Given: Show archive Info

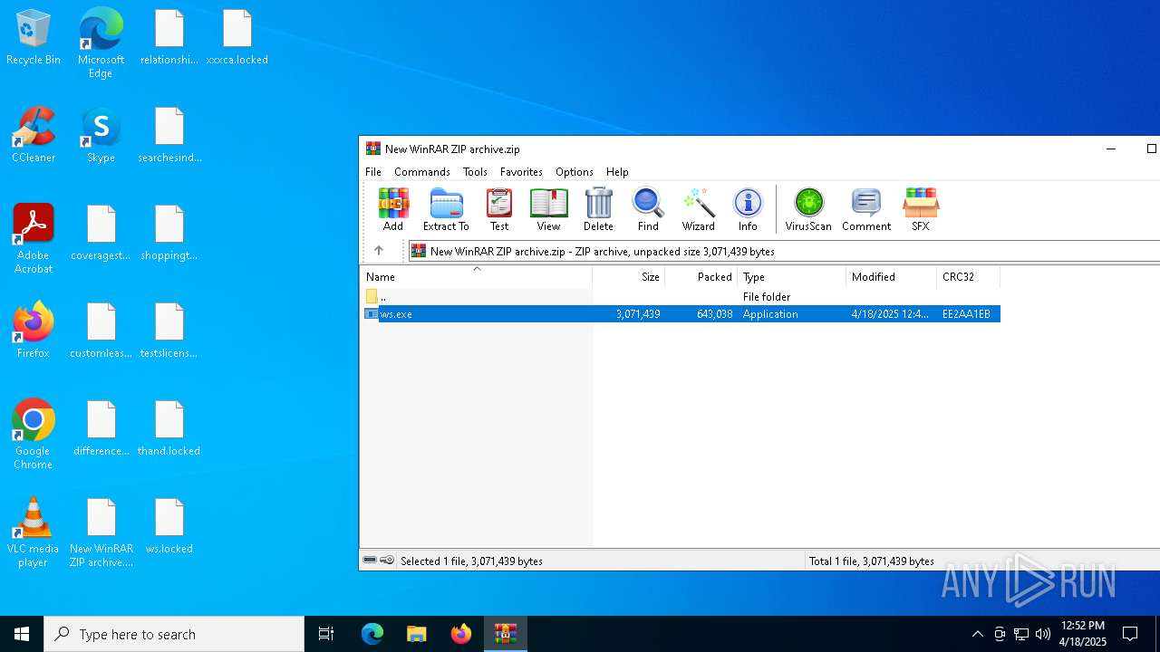Looking at the screenshot, I should pyautogui.click(x=748, y=210).
